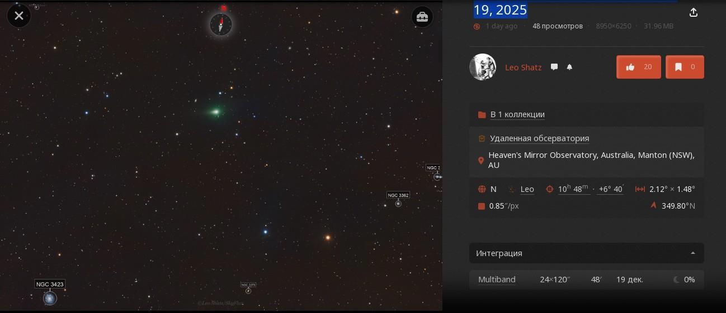The width and height of the screenshot is (726, 313).
Task: Click the Multiband filter link
Action: tap(497, 280)
